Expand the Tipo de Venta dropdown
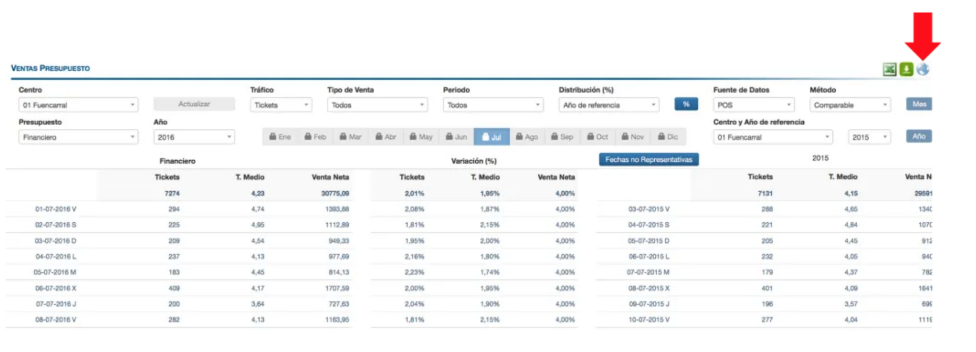976x352 pixels. tap(377, 105)
